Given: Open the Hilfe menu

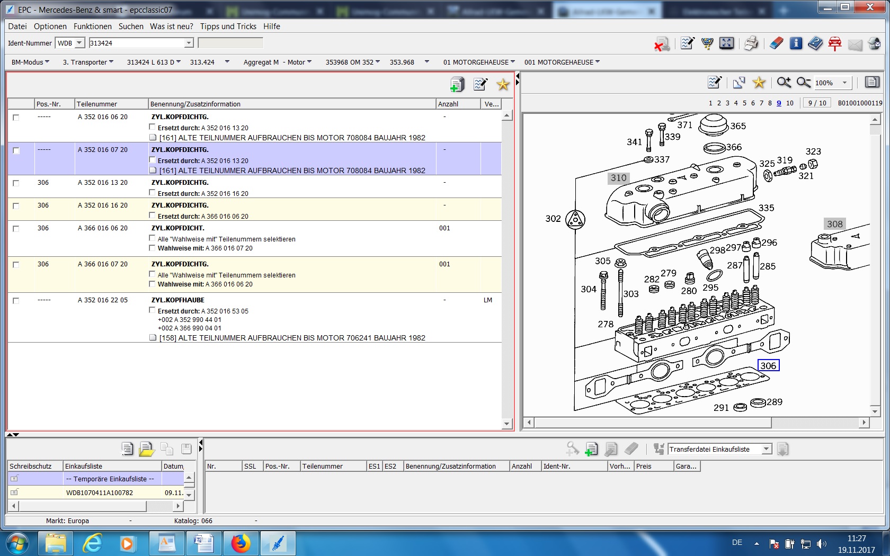Looking at the screenshot, I should coord(272,26).
